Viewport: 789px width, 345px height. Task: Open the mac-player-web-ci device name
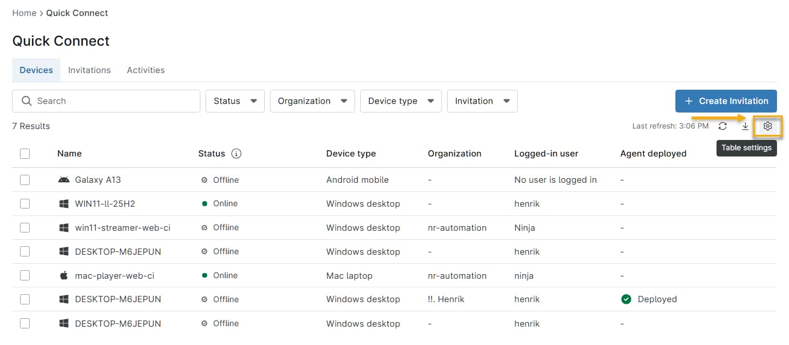(x=115, y=275)
